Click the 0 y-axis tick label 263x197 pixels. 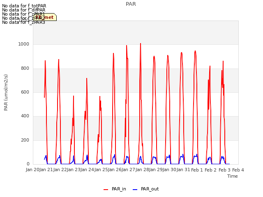click(28, 164)
